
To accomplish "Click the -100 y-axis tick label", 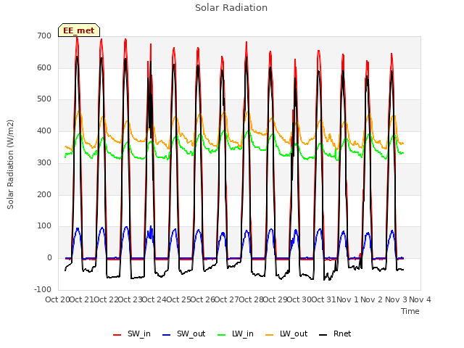I will (43, 289).
